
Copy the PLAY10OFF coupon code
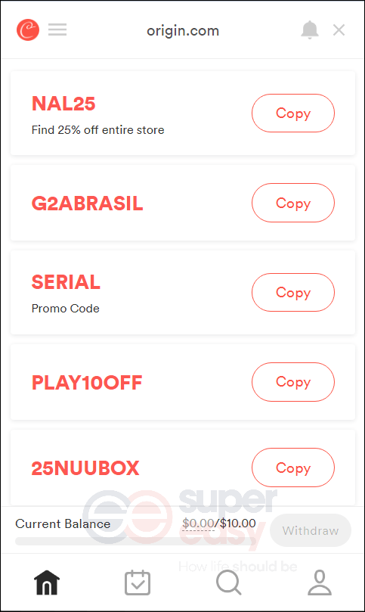(293, 382)
